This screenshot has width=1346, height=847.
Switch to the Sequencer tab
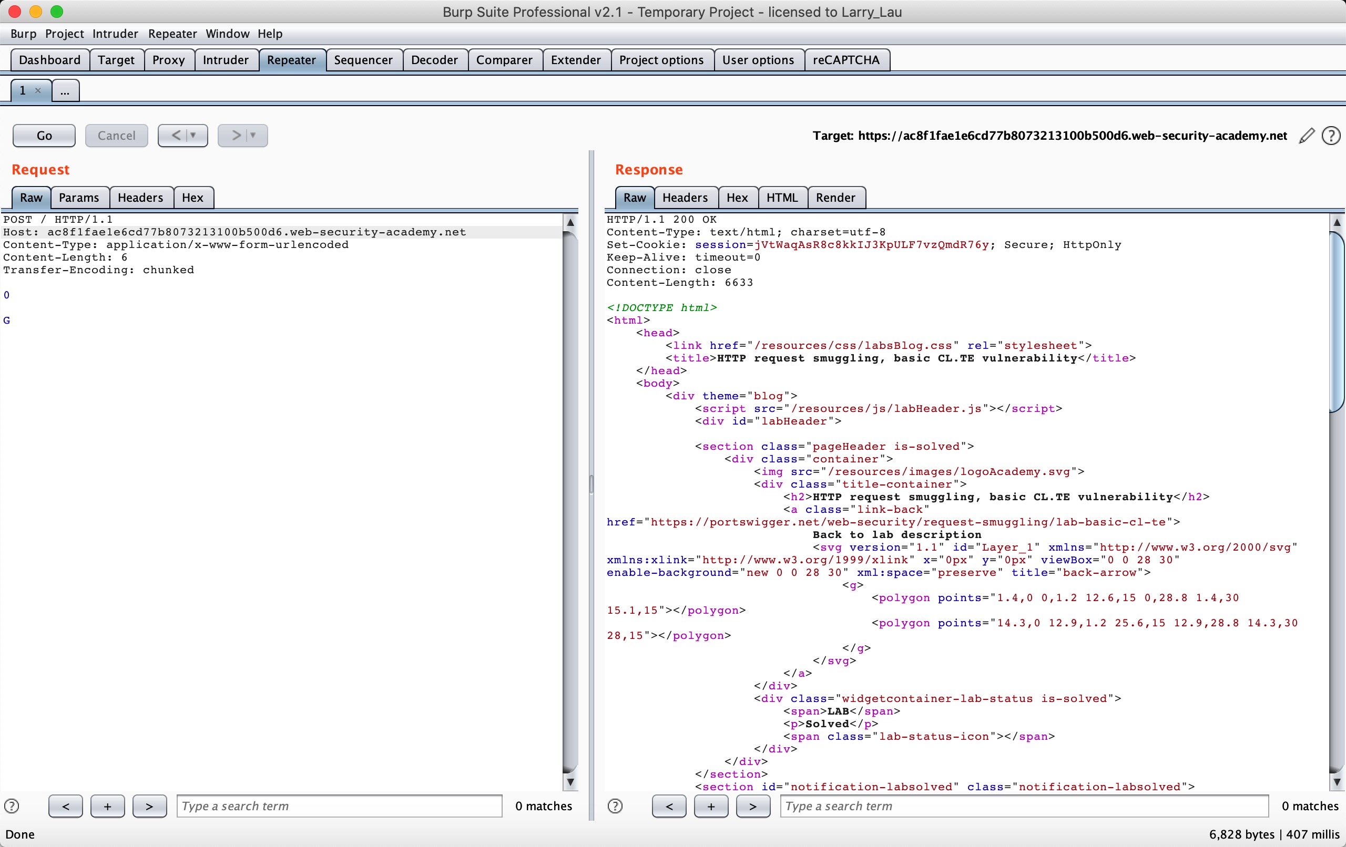(363, 60)
